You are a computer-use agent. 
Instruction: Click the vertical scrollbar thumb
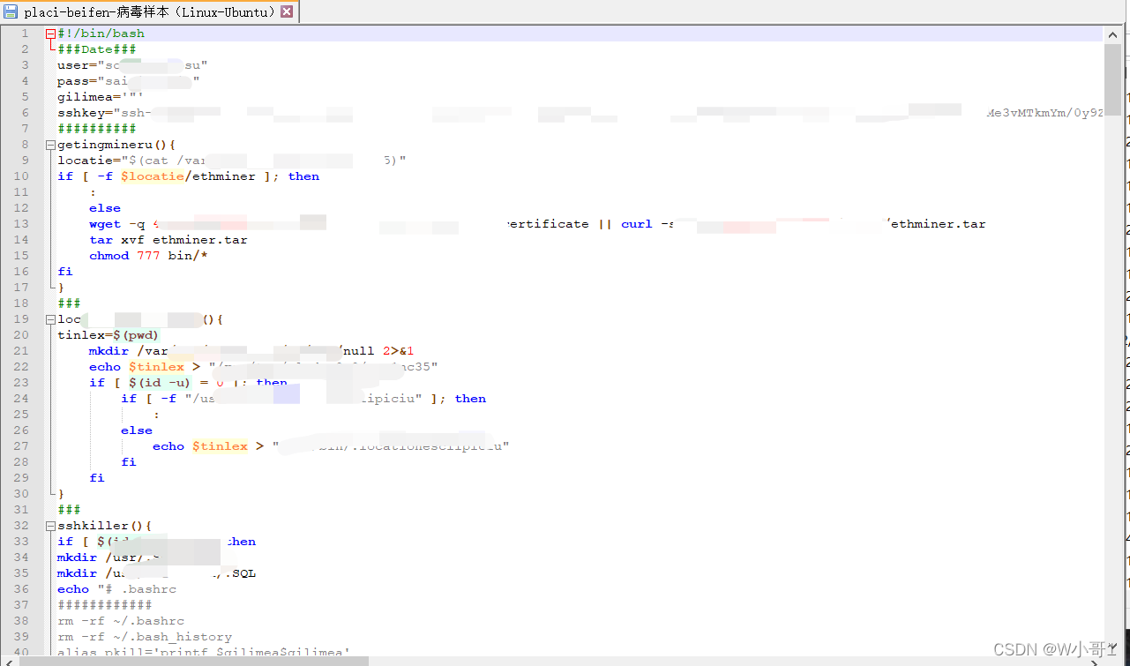[x=1111, y=80]
